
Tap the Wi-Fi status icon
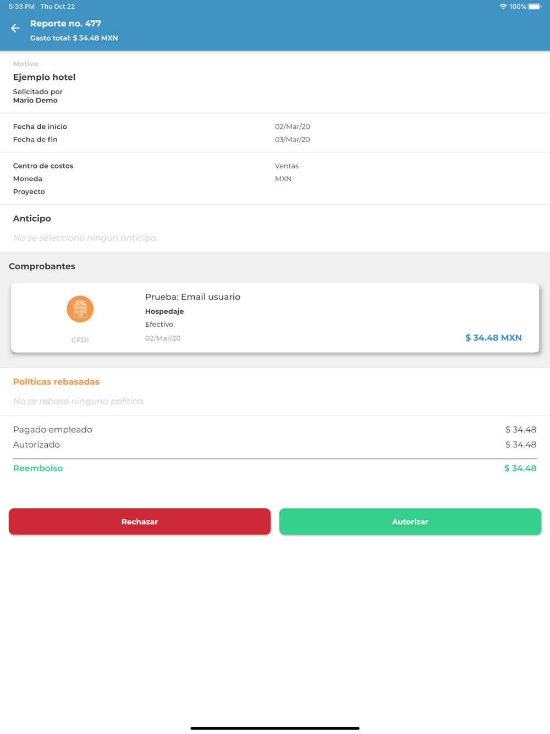(503, 7)
